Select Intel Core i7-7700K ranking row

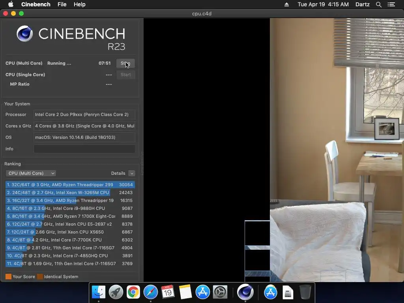click(x=70, y=240)
